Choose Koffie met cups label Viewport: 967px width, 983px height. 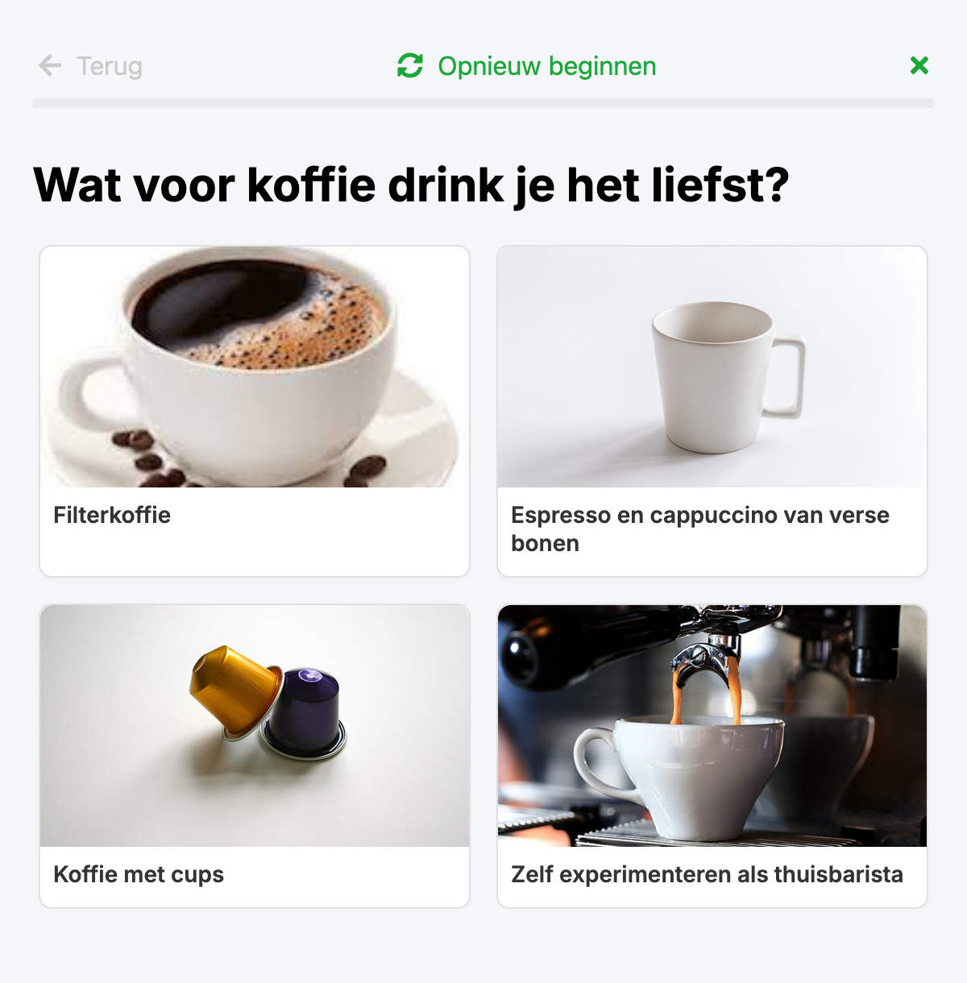click(x=139, y=875)
